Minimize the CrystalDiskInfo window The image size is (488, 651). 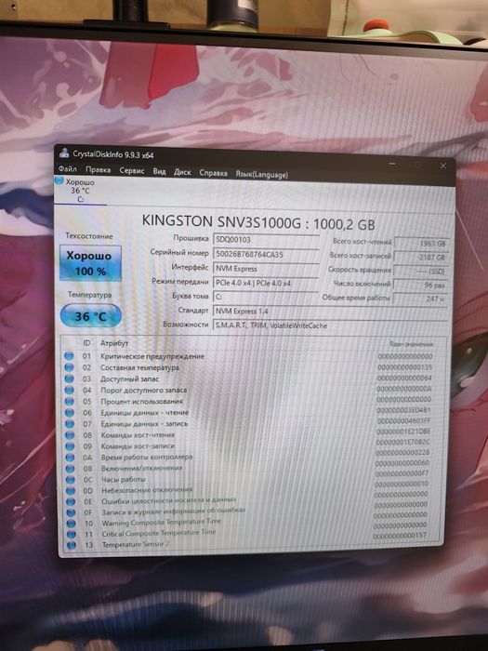tap(391, 164)
